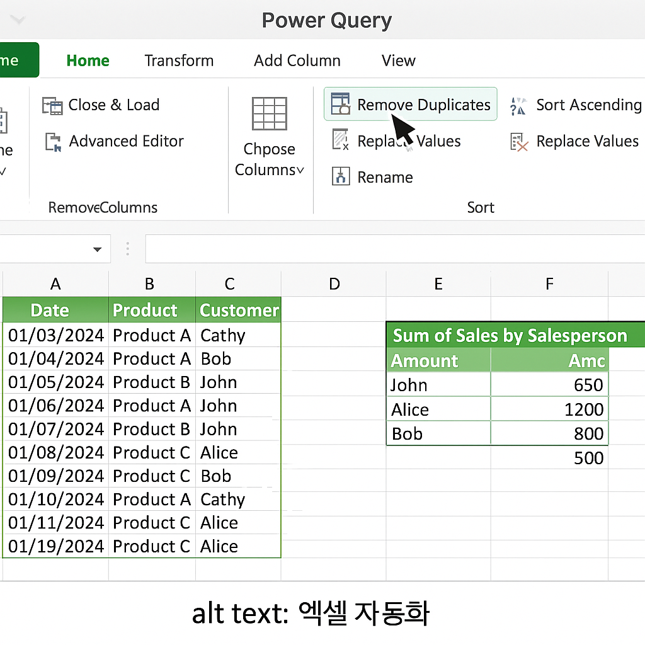Image resolution: width=645 pixels, height=645 pixels.
Task: Select the 650 value cell
Action: click(x=549, y=385)
